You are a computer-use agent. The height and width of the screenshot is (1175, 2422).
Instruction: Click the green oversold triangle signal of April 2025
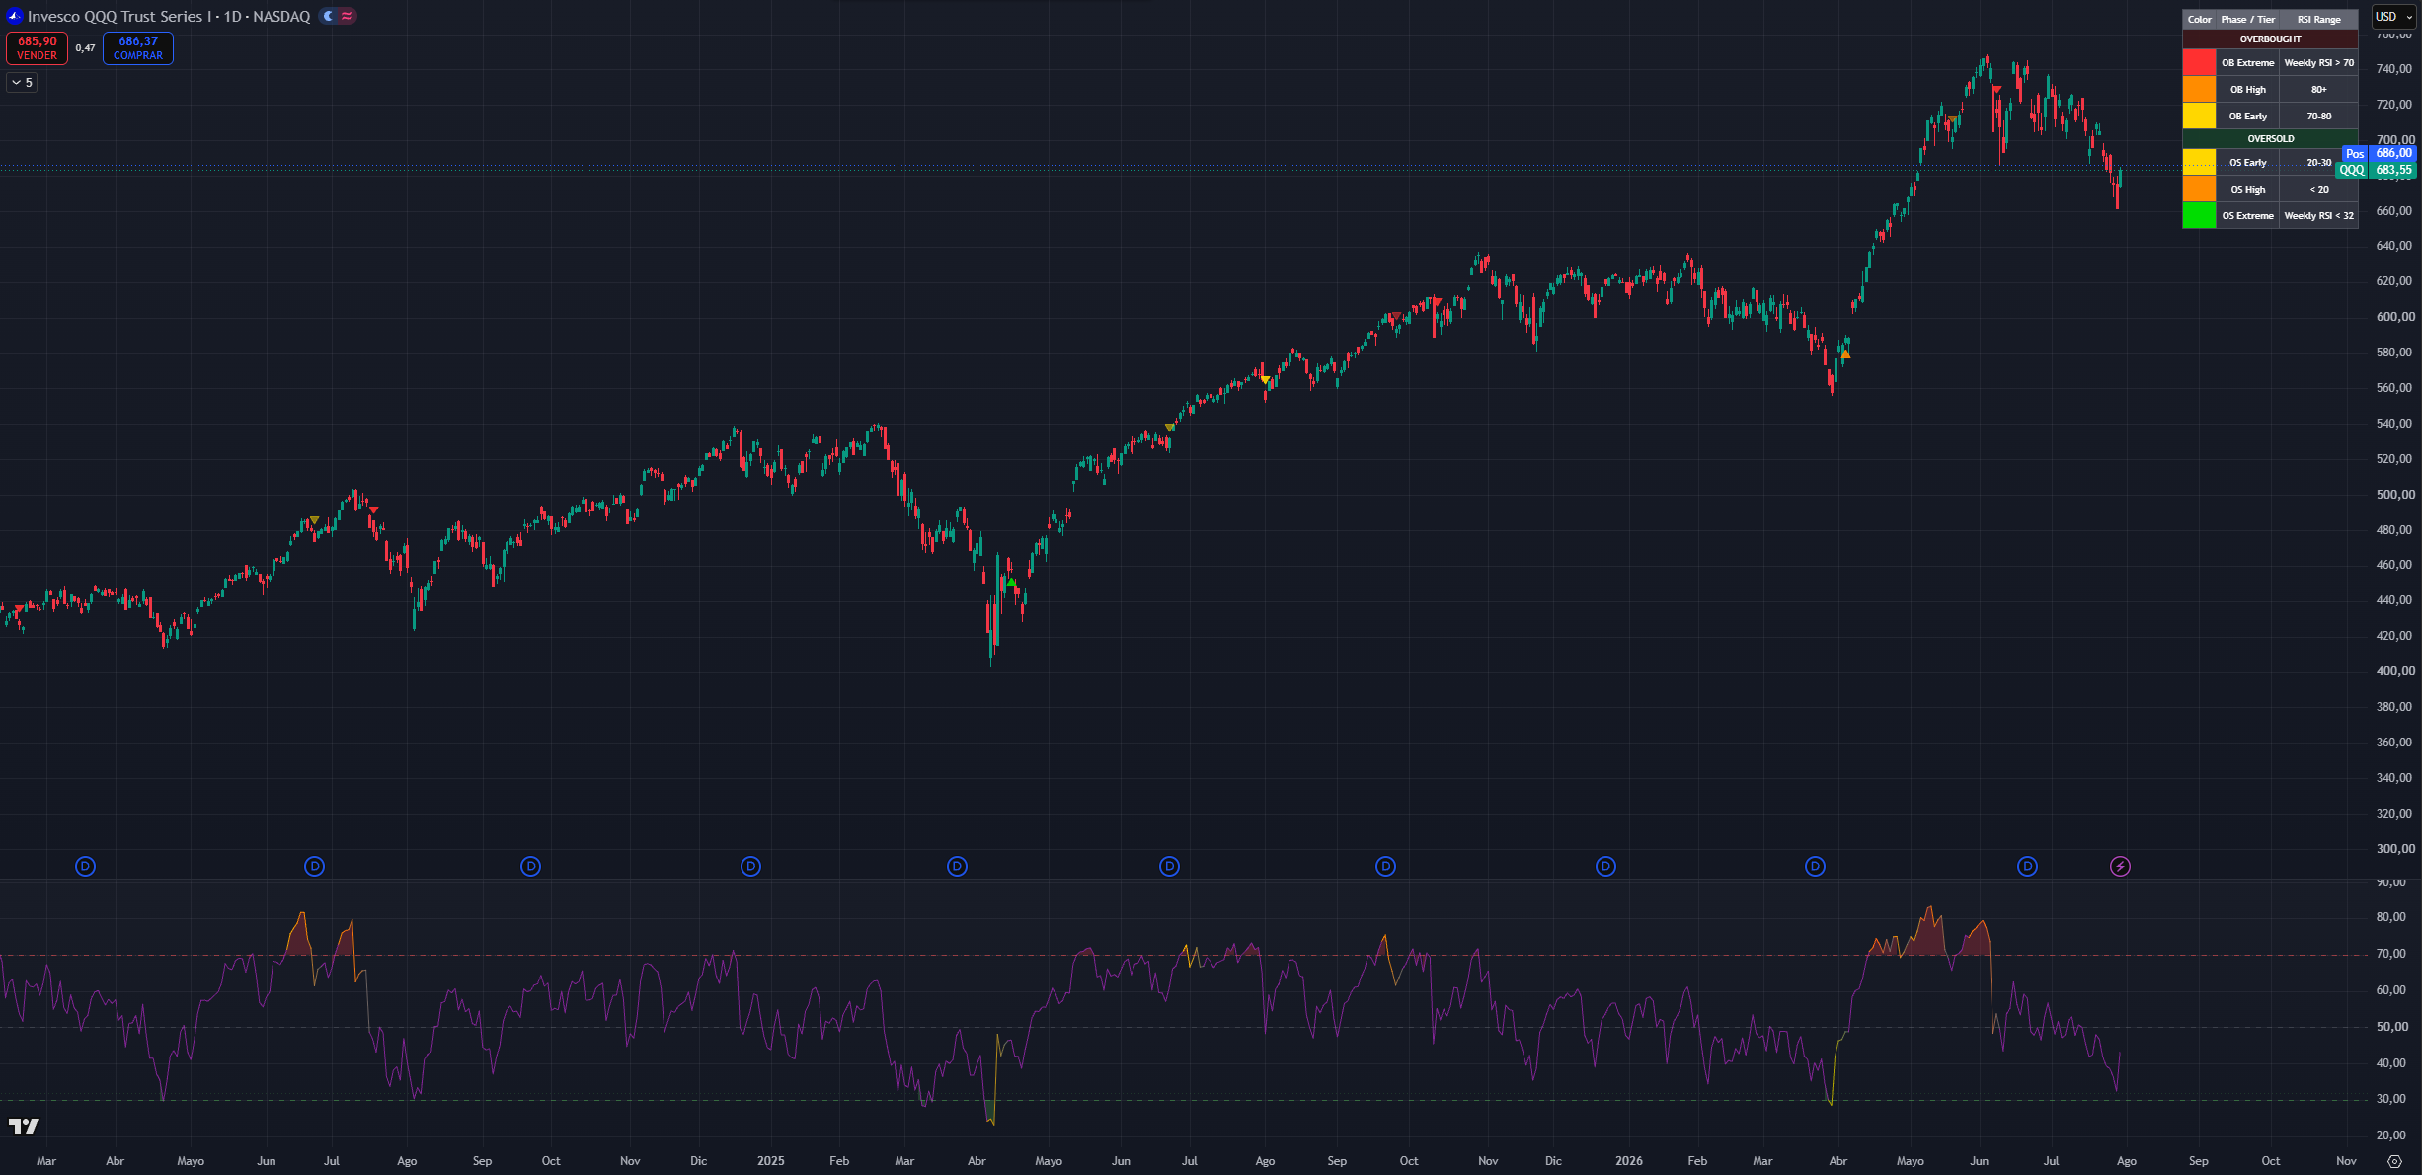point(1011,583)
